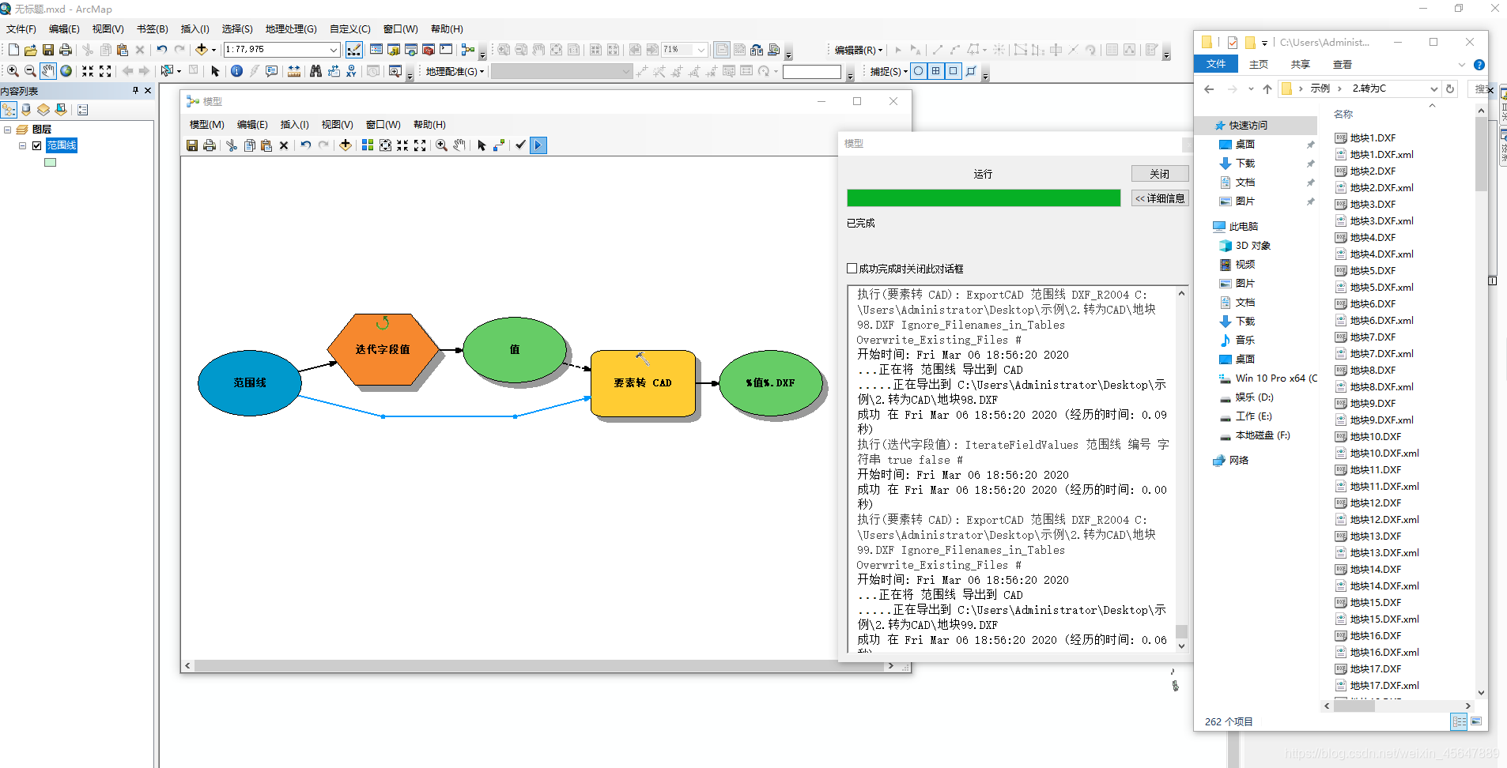
Task: Expand the Explorer address path dropdown
Action: click(1433, 89)
